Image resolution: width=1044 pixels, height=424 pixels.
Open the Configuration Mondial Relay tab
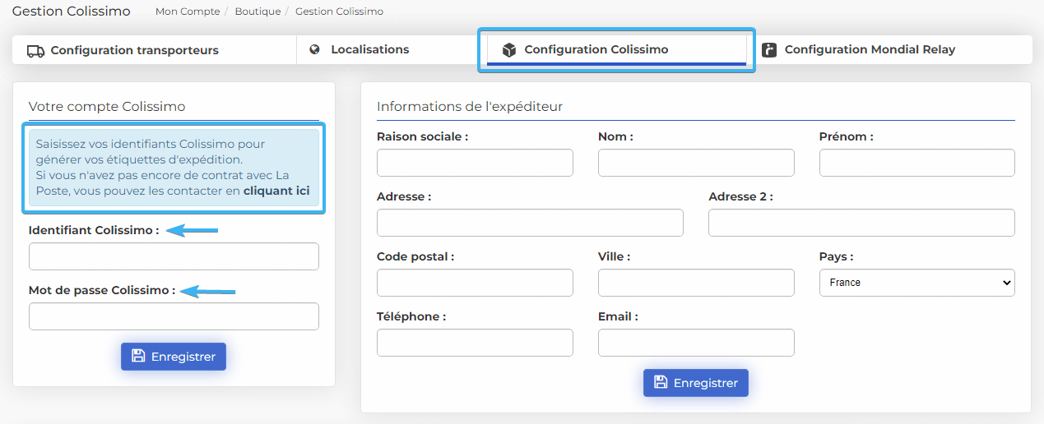coord(869,50)
